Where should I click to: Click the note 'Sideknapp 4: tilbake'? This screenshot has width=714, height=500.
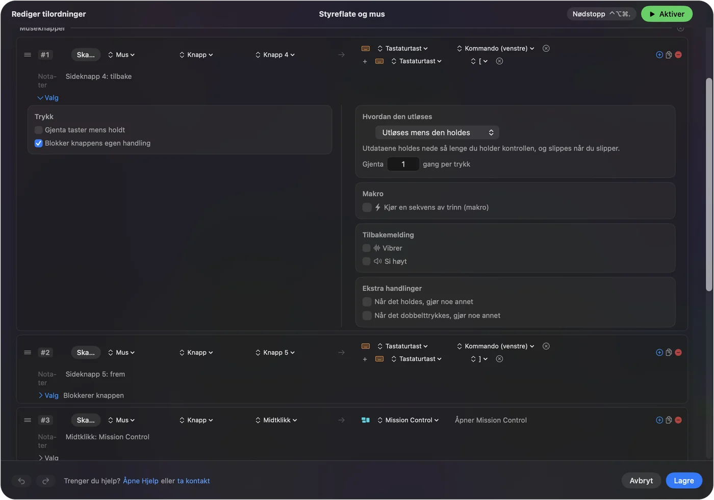pos(98,76)
